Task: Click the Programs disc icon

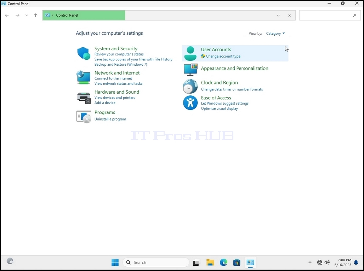Action: click(x=84, y=117)
